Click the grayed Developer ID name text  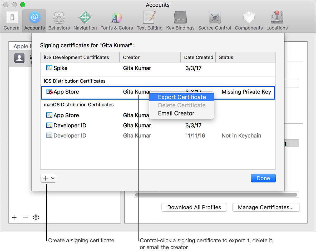tap(70, 135)
